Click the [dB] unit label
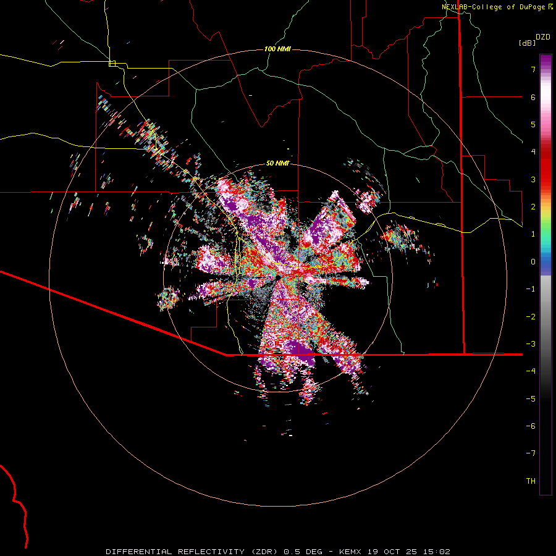 pyautogui.click(x=527, y=43)
